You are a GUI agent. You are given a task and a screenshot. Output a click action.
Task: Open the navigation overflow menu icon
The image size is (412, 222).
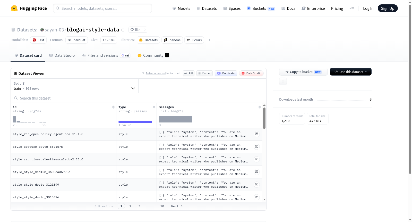(x=351, y=9)
